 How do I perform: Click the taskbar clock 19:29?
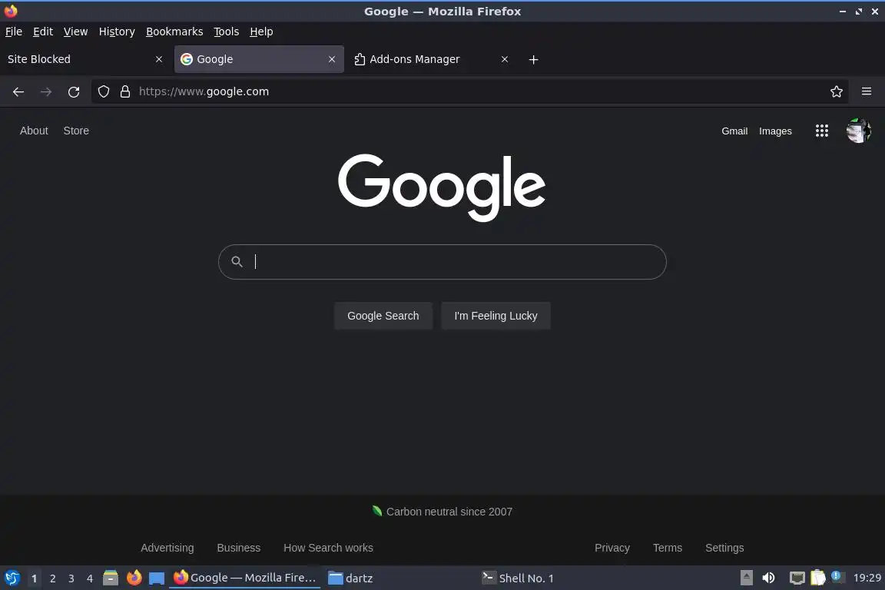point(867,578)
